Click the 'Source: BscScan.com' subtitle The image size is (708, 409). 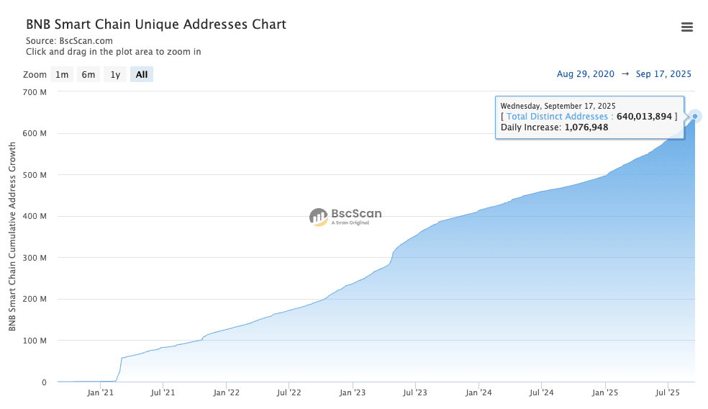[69, 40]
